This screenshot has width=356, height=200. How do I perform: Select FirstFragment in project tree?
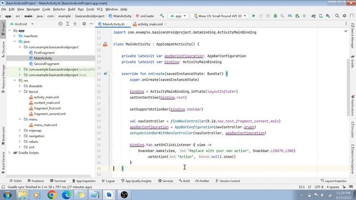click(44, 53)
